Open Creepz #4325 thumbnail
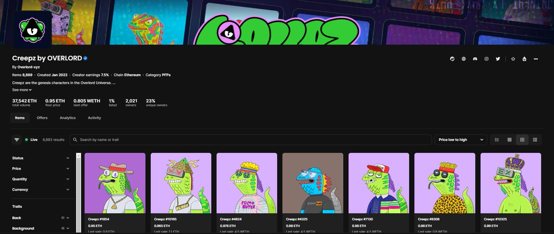The height and width of the screenshot is (234, 554). tap(313, 183)
